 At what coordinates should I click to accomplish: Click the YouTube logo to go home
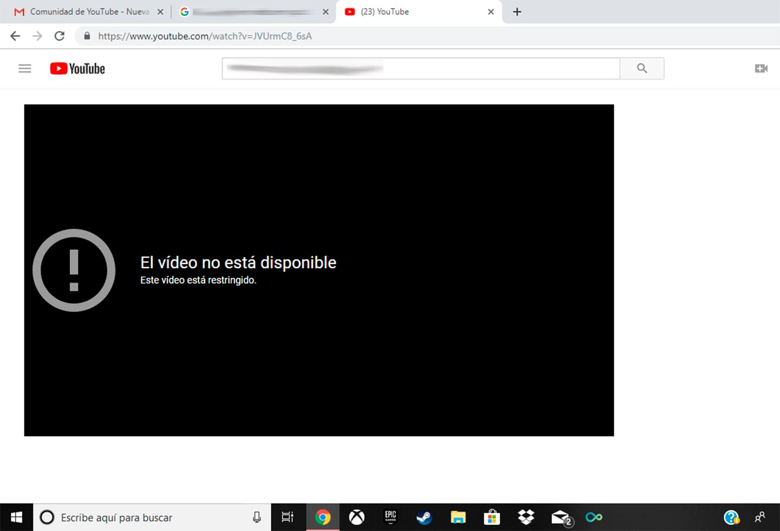(x=77, y=69)
